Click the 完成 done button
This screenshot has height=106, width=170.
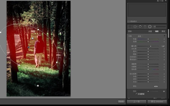[x=121, y=101]
